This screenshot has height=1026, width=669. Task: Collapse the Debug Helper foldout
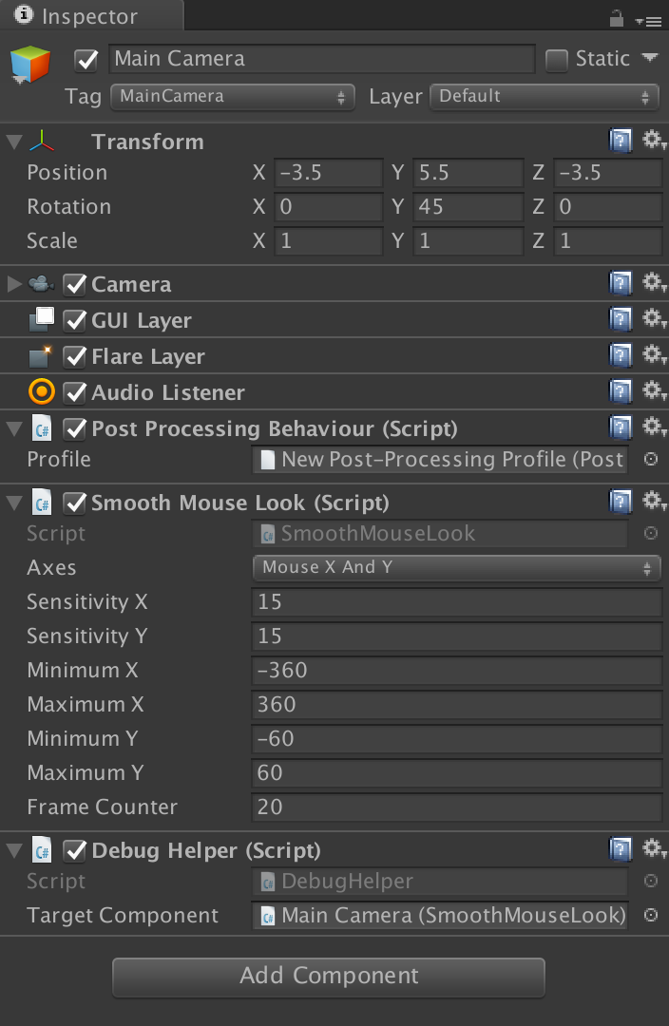click(14, 850)
